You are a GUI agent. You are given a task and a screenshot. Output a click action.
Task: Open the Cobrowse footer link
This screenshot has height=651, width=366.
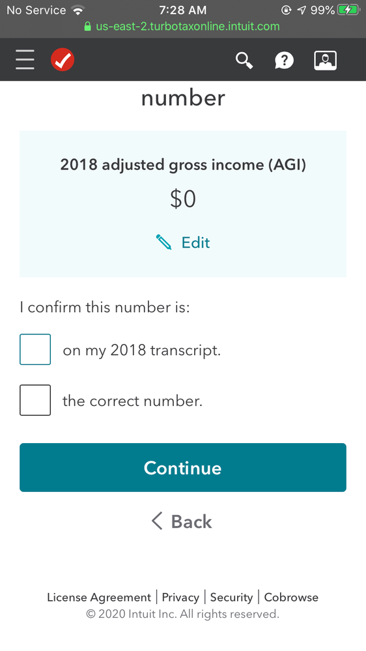point(291,598)
